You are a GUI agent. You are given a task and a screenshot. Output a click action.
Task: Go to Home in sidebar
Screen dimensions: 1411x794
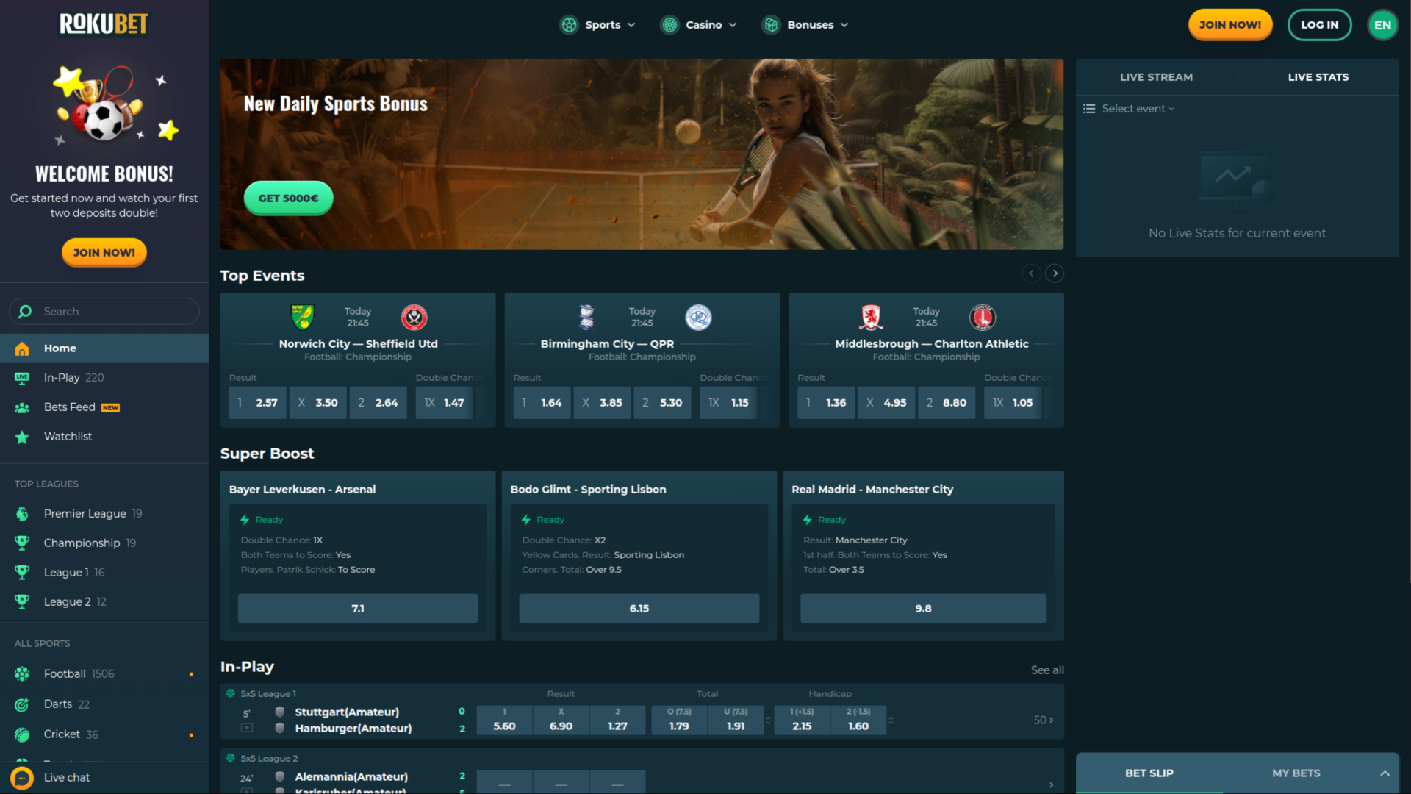(104, 348)
